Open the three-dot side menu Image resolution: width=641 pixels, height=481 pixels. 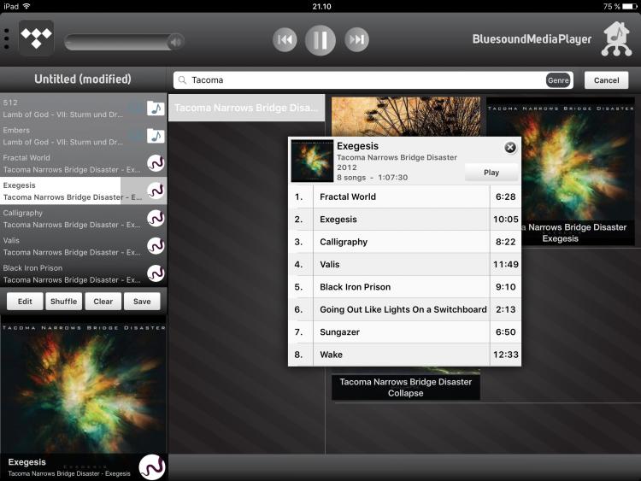(x=7, y=38)
